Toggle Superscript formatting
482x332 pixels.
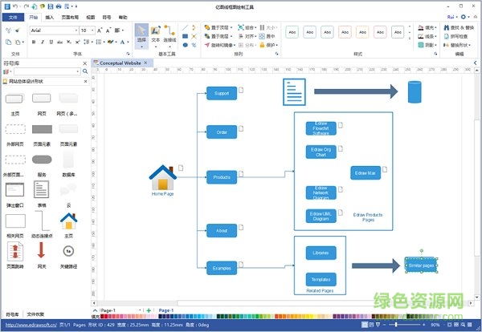point(77,42)
